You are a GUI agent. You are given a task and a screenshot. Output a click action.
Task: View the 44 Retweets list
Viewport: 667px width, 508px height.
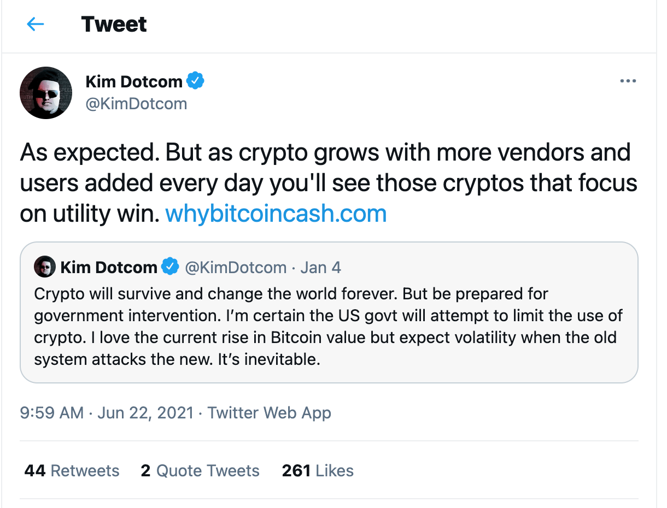[72, 471]
